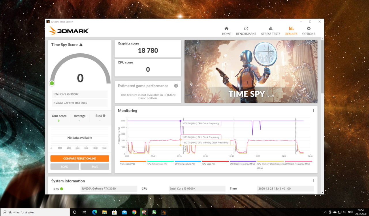Click the SAVE button
369x216 pixels.
pyautogui.click(x=95, y=166)
